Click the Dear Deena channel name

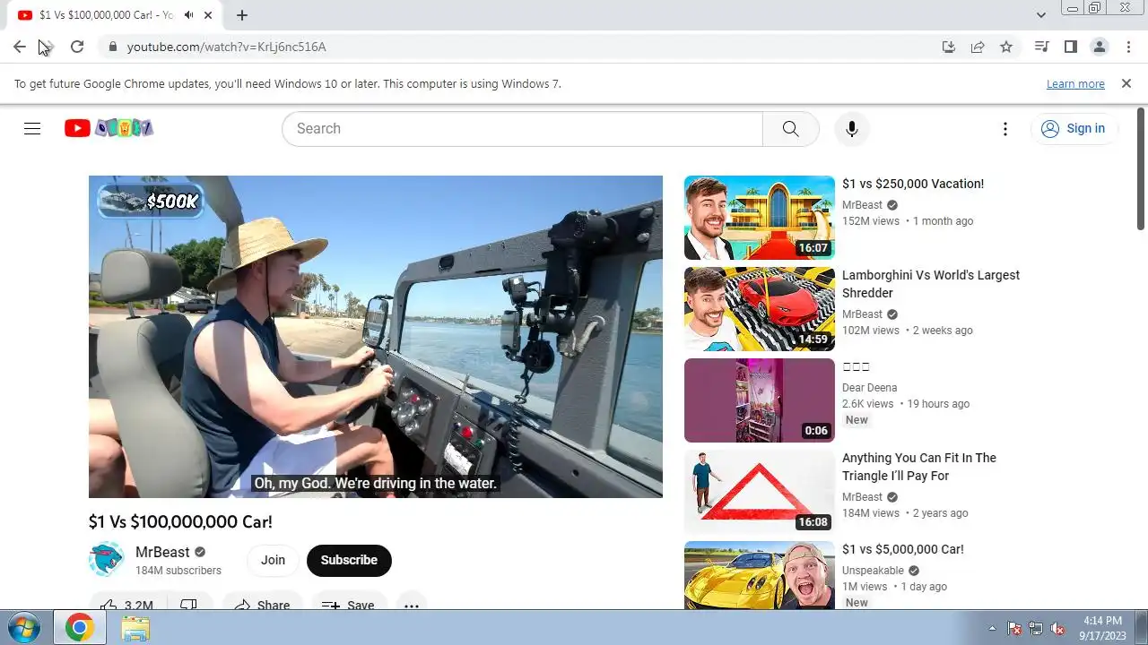[869, 388]
